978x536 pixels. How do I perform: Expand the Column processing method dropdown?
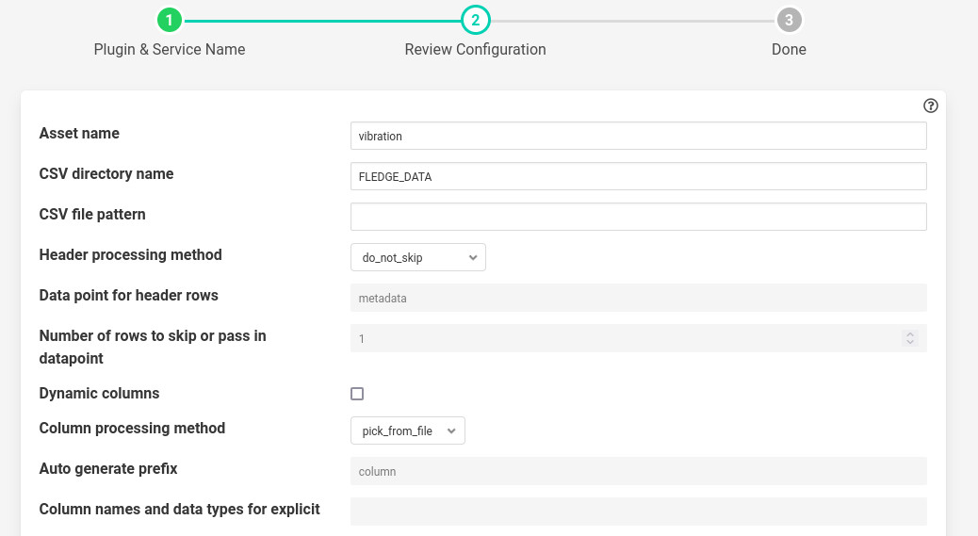[x=407, y=430]
